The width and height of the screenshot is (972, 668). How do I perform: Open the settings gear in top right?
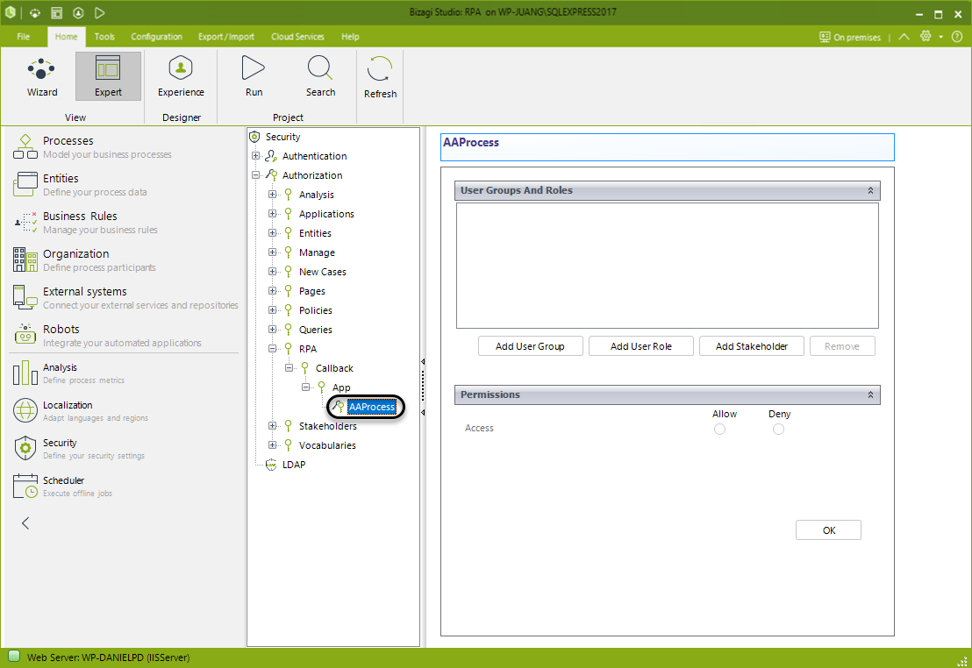pyautogui.click(x=926, y=37)
